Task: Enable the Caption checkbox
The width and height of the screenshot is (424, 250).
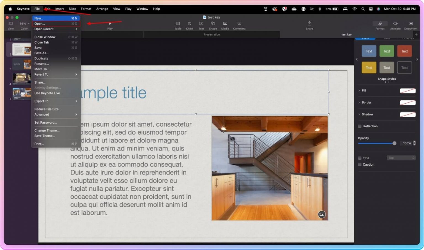Action: point(360,164)
